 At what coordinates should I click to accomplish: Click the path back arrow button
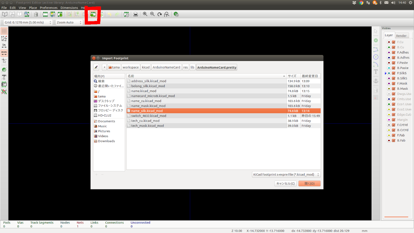tap(104, 67)
